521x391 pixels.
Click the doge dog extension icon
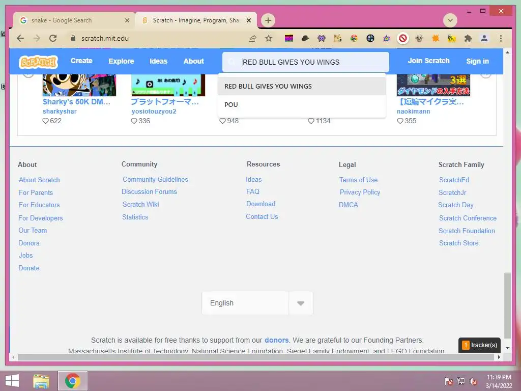338,39
